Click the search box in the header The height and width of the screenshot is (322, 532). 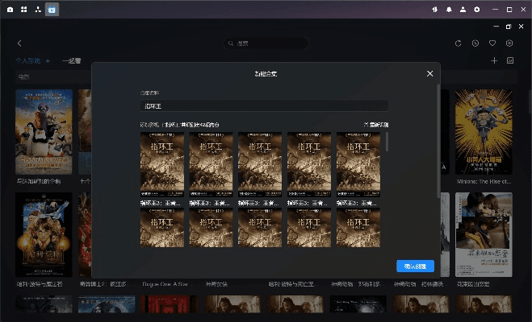tap(266, 43)
